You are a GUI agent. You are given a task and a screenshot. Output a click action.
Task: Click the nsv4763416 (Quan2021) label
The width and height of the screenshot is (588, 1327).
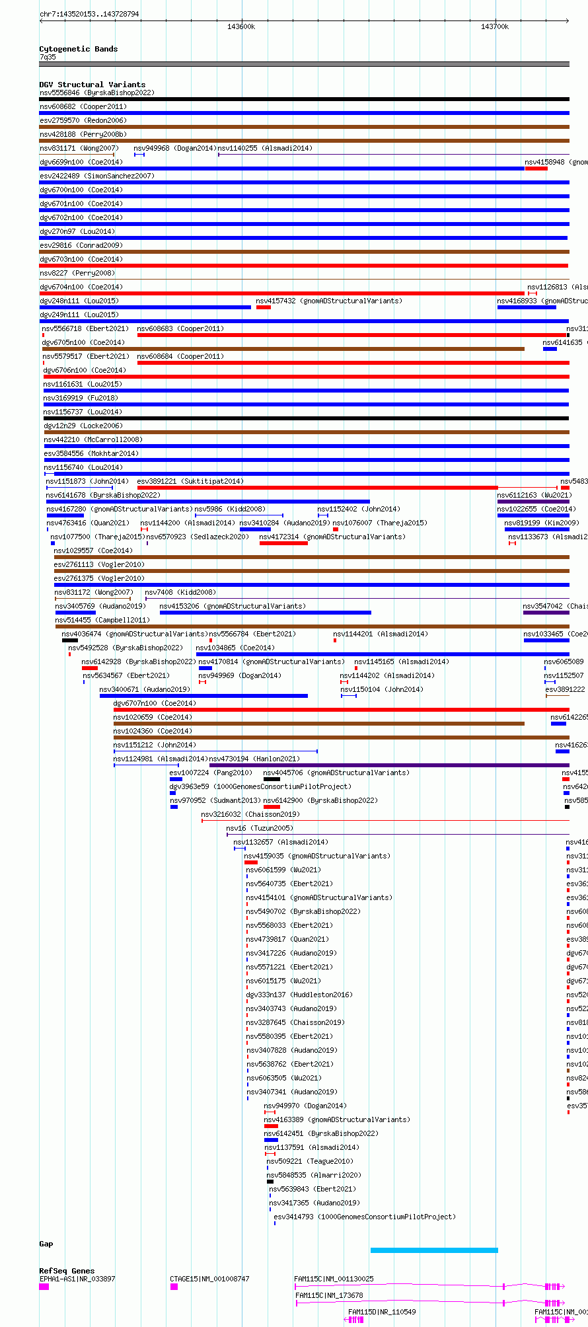coord(88,523)
